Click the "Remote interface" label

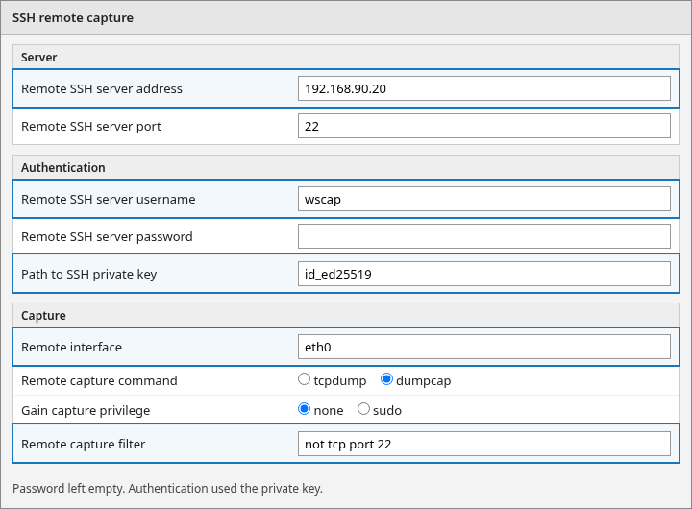click(71, 347)
